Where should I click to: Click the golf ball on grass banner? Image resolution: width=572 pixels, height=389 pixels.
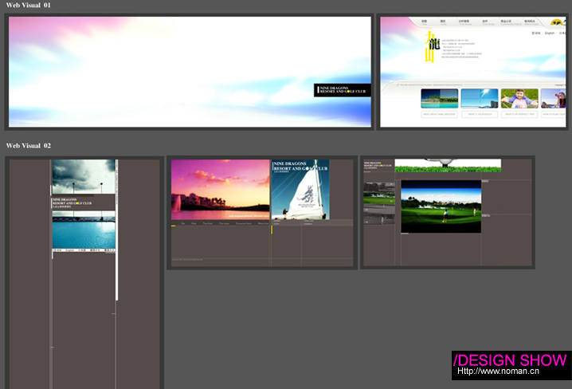(448, 165)
